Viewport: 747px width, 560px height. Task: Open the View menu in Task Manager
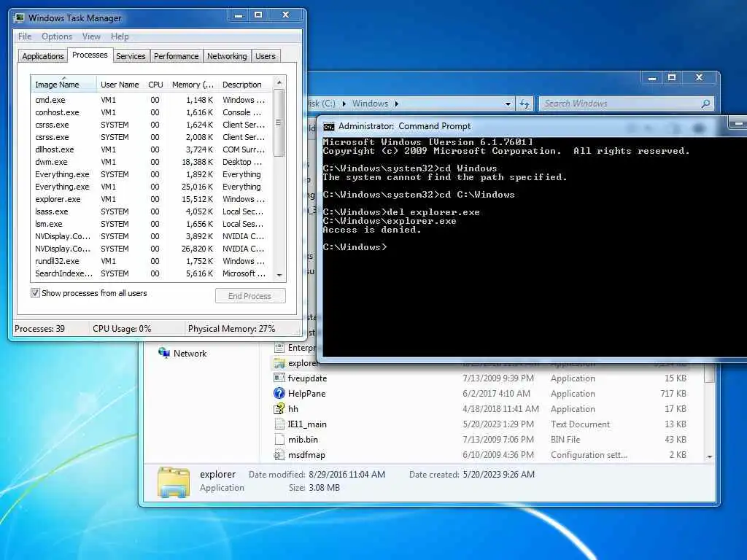[91, 36]
